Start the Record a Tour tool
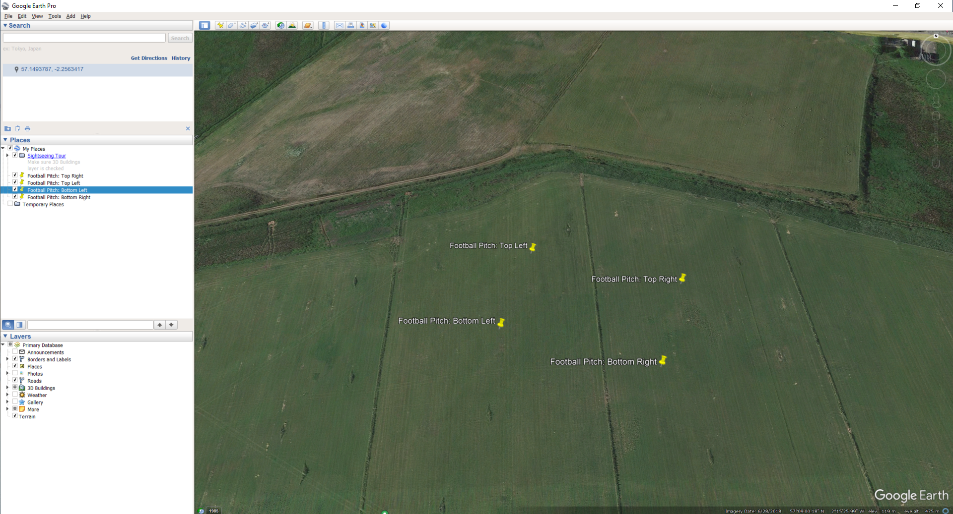The width and height of the screenshot is (953, 514). tap(266, 25)
